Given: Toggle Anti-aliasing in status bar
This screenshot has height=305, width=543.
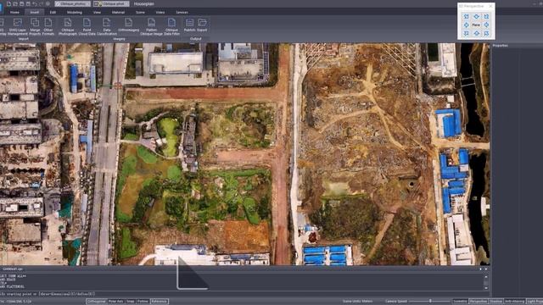Looking at the screenshot, I should 514,302.
